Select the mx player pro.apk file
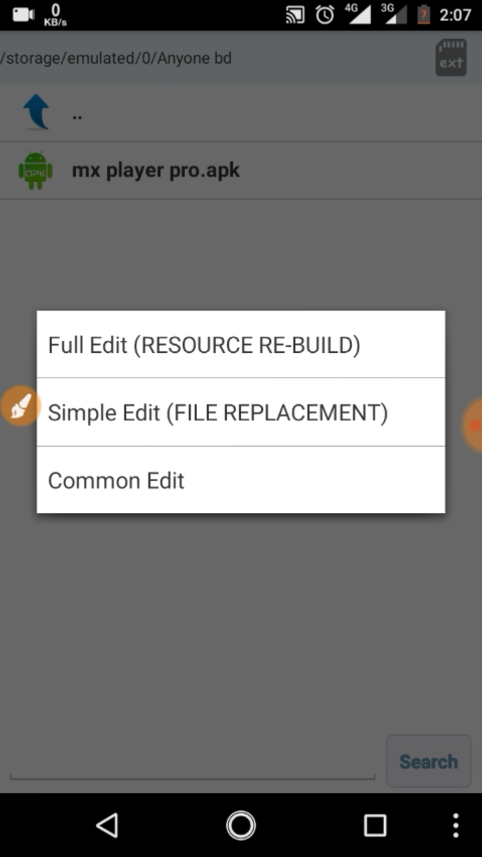 pyautogui.click(x=156, y=170)
